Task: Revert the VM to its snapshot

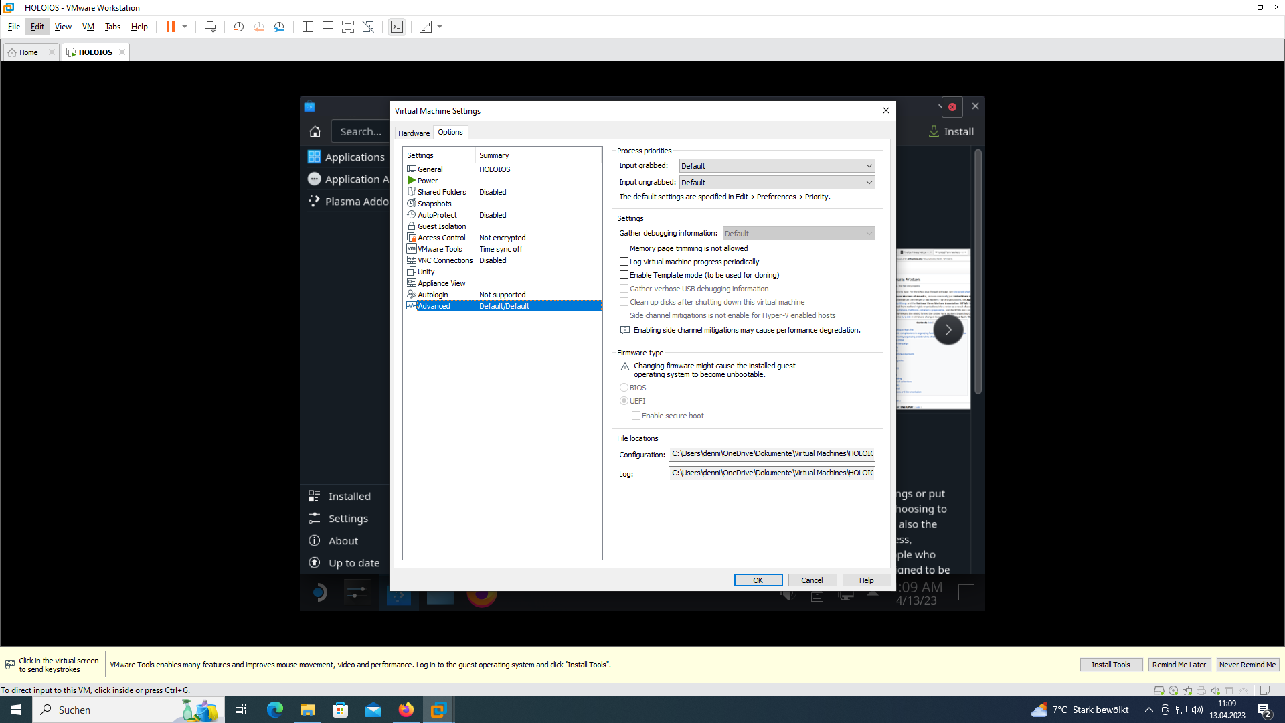Action: (260, 27)
